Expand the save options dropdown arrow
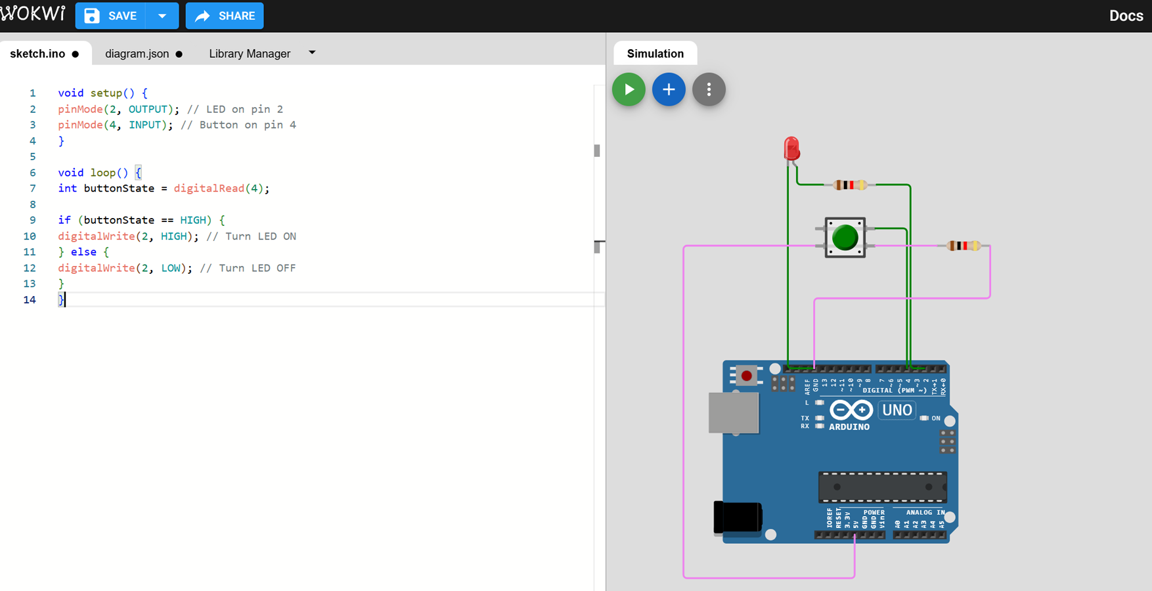 pos(162,16)
